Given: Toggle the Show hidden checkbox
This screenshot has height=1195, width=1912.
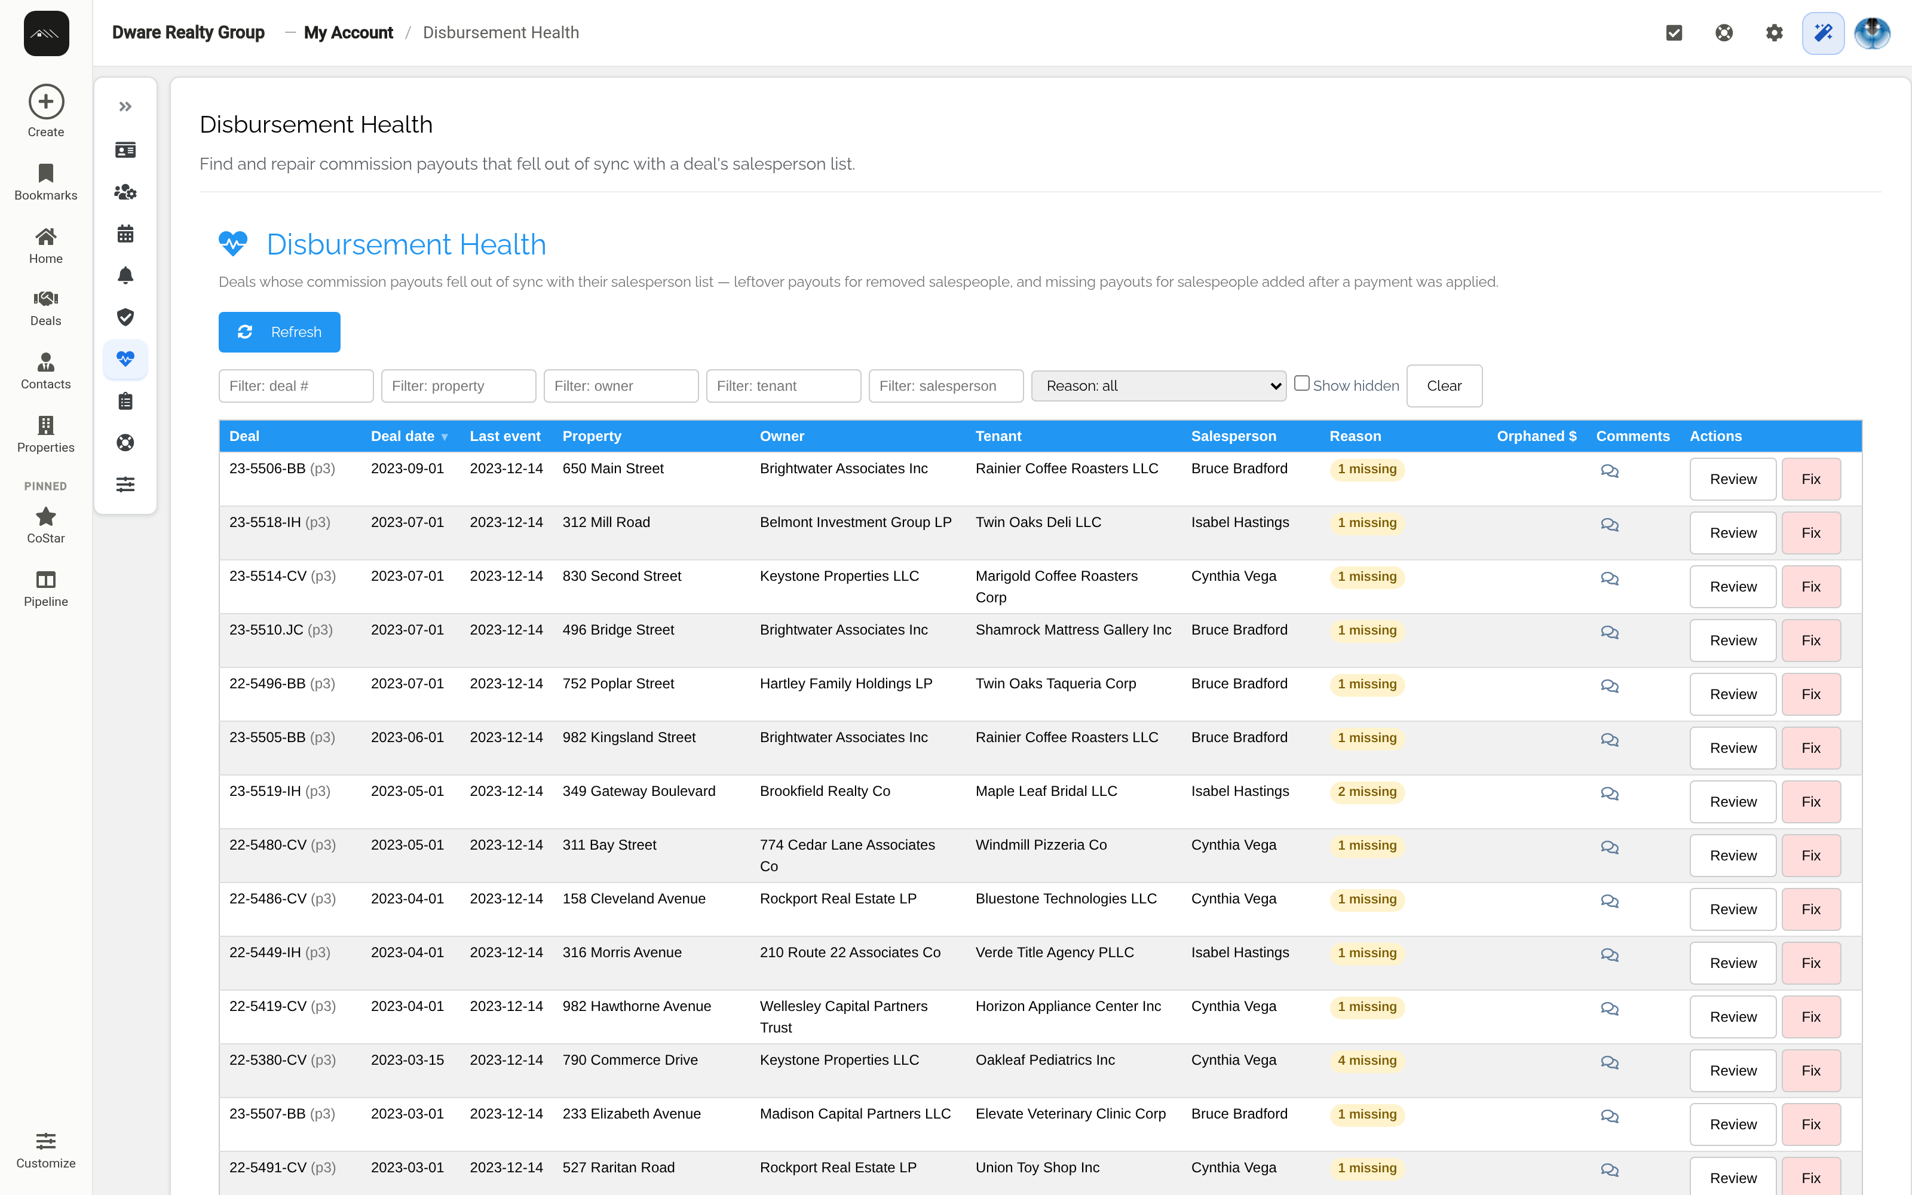Looking at the screenshot, I should tap(1302, 384).
